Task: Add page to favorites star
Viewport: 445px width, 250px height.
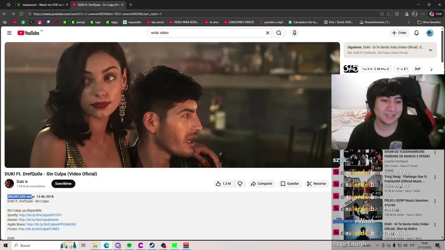Action: click(388, 14)
